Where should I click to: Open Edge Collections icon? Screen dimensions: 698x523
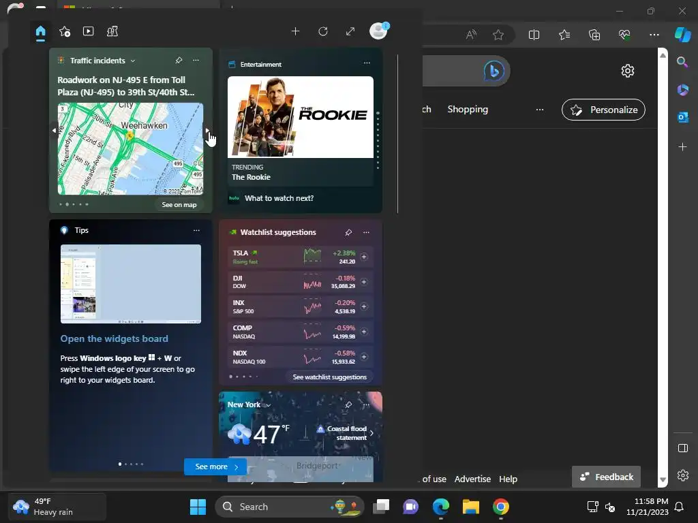pos(594,35)
